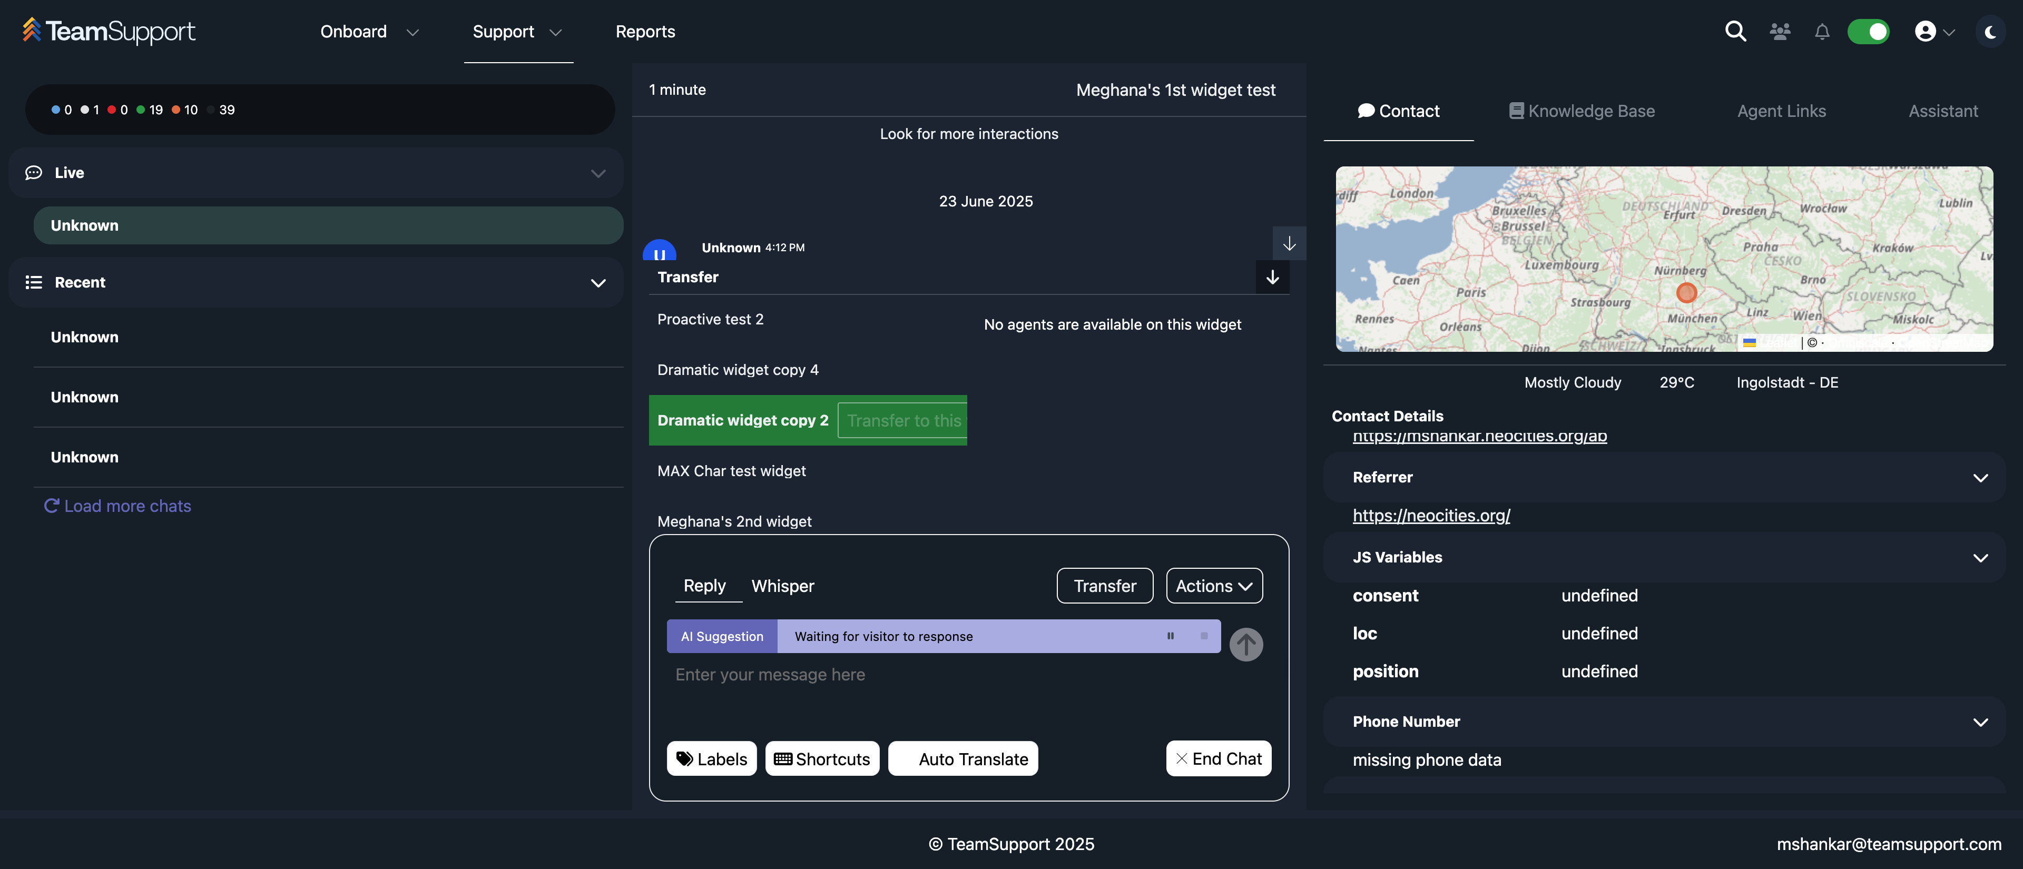Select Meghana's 2nd widget

pos(734,522)
